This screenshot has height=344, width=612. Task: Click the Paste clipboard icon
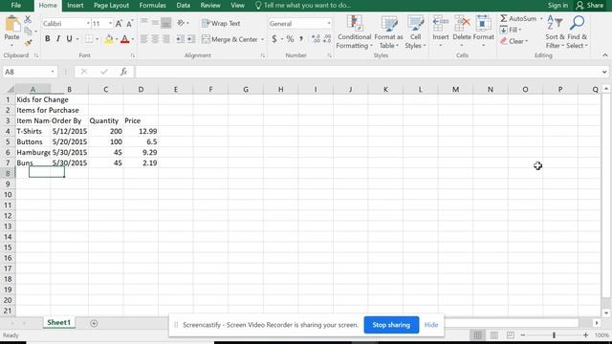point(12,24)
